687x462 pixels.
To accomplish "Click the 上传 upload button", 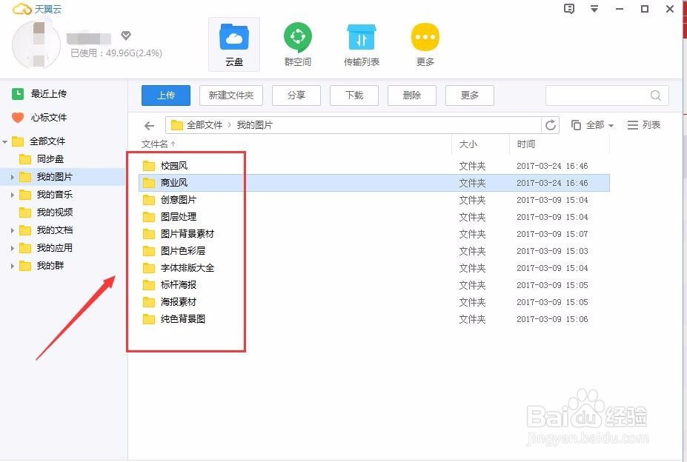I will [165, 95].
